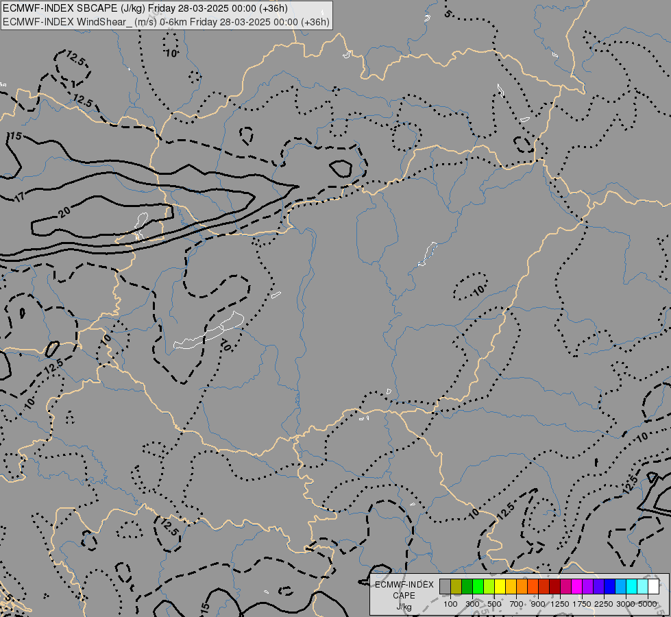Click the 3000 label on the CAPE legend
Screen dimensions: 671x617
click(x=626, y=604)
